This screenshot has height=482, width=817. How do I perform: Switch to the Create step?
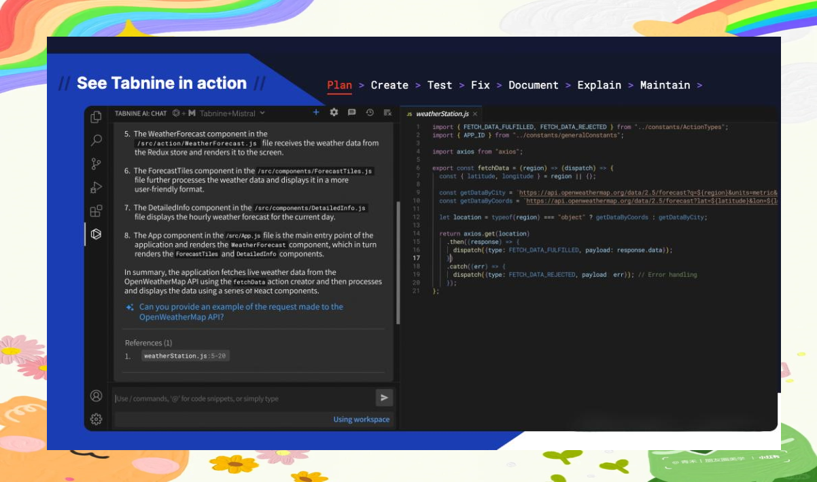(389, 86)
